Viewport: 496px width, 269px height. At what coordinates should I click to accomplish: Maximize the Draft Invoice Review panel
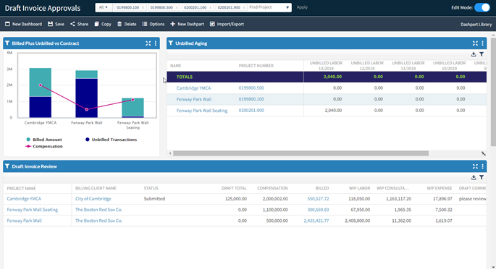click(475, 166)
